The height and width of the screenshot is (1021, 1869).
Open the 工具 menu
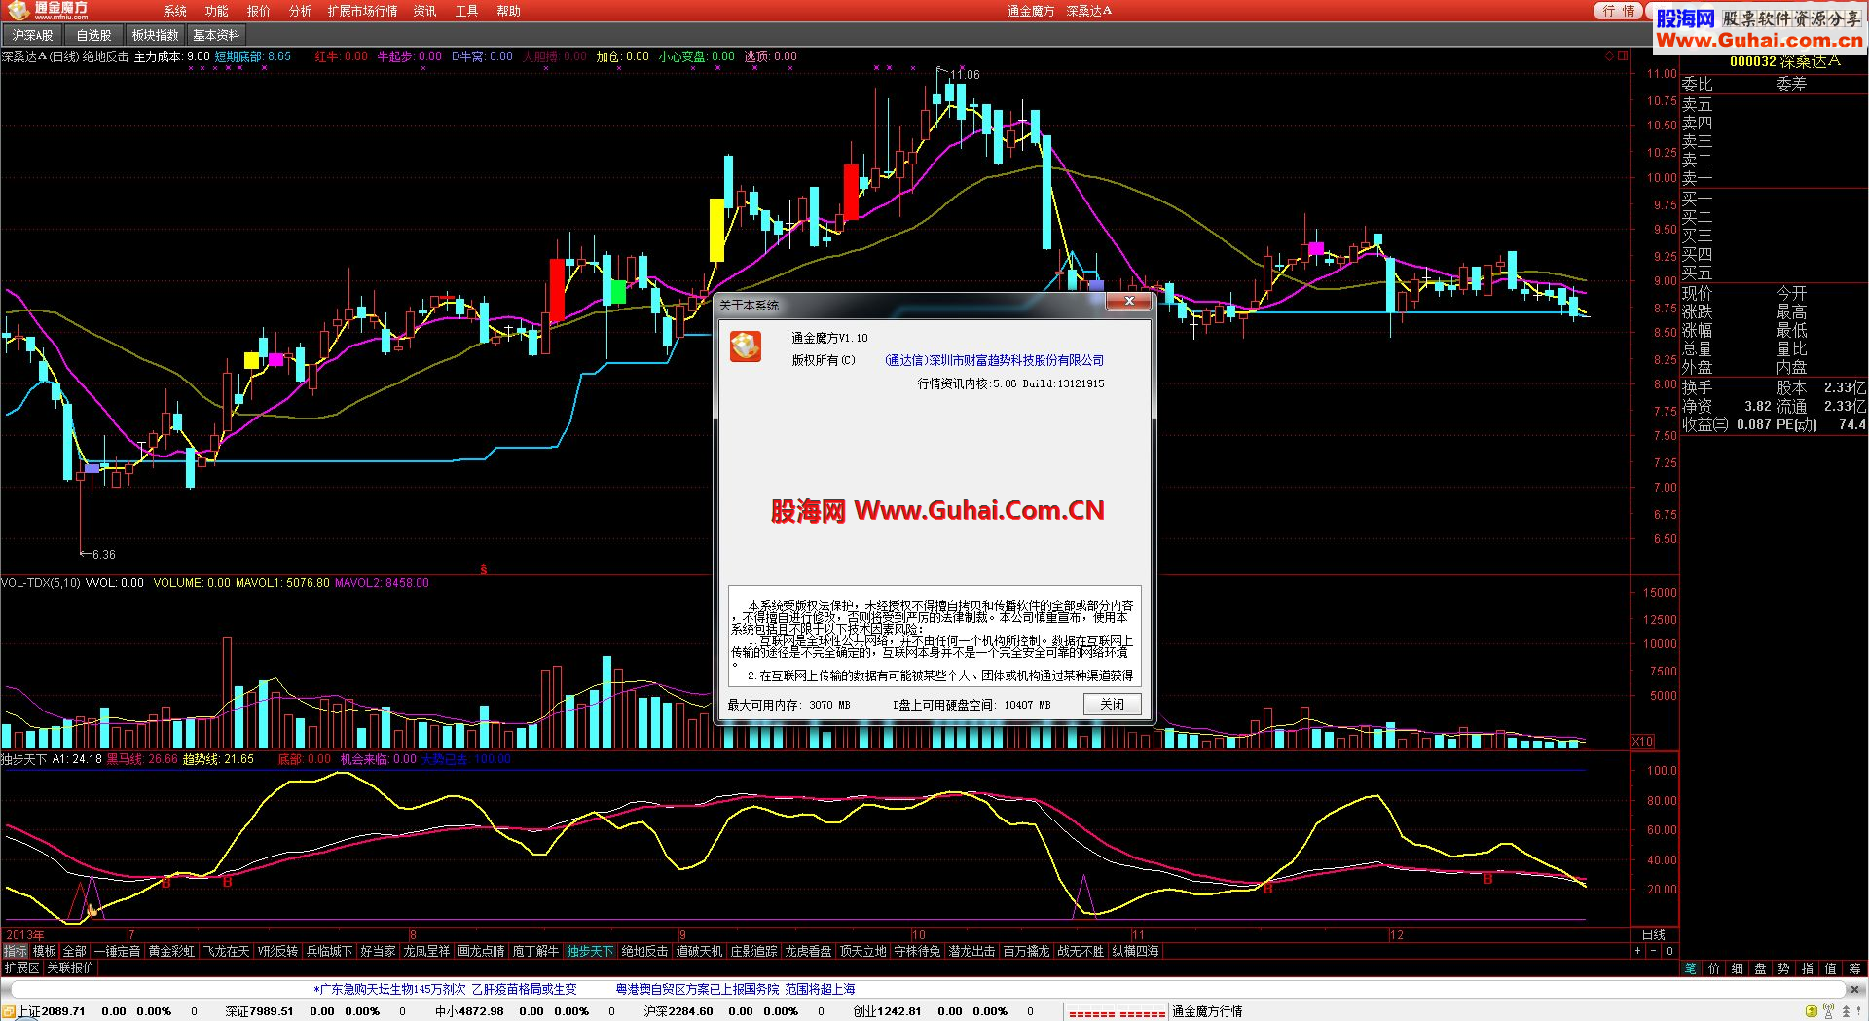pyautogui.click(x=466, y=11)
